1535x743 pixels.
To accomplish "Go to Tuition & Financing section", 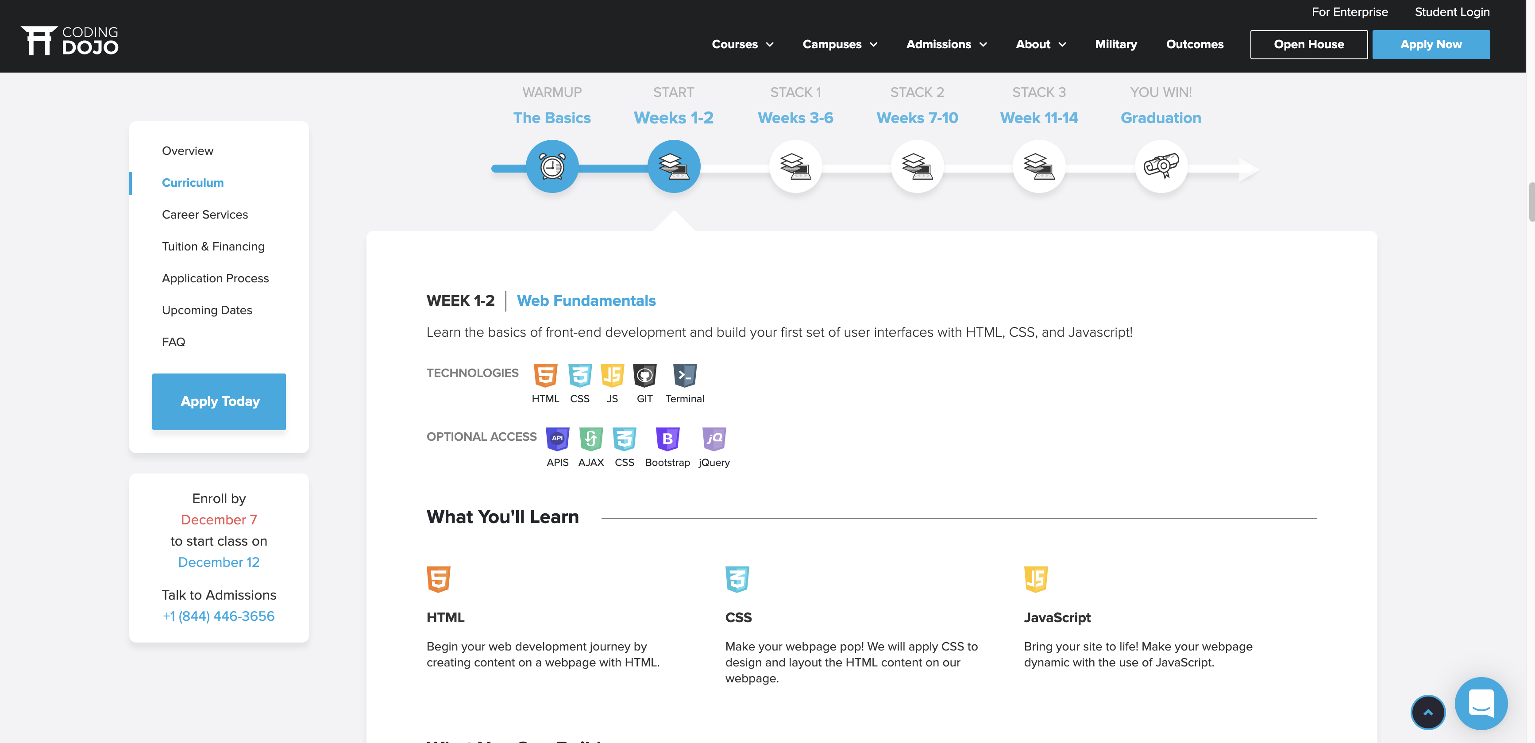I will [x=213, y=246].
